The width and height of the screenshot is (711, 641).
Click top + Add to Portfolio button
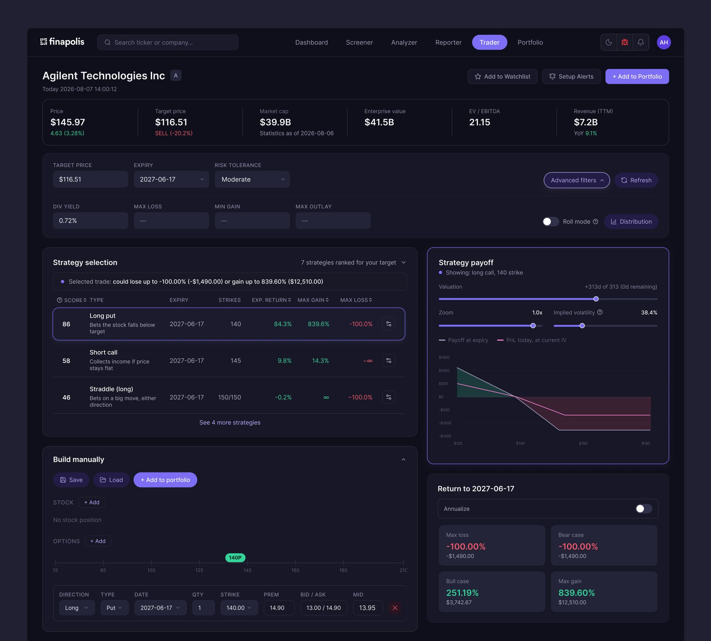pyautogui.click(x=637, y=76)
